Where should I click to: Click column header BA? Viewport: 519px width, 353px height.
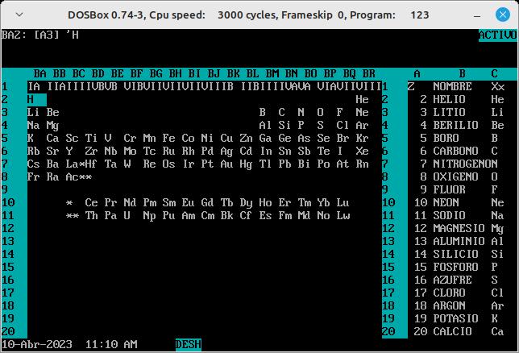point(39,73)
